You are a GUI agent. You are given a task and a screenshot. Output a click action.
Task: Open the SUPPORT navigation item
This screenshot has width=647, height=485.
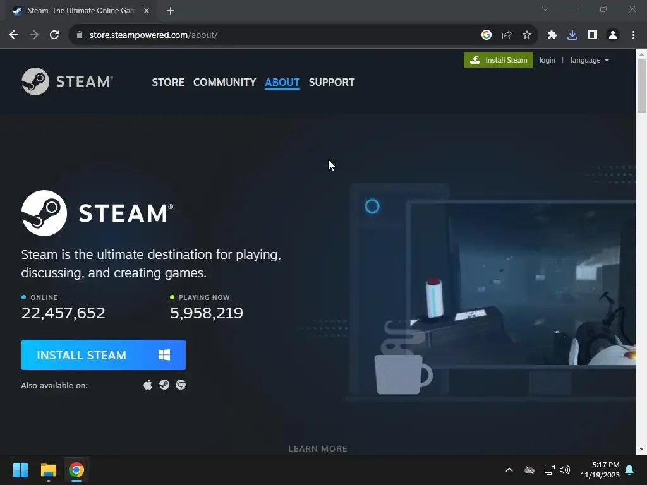click(331, 82)
